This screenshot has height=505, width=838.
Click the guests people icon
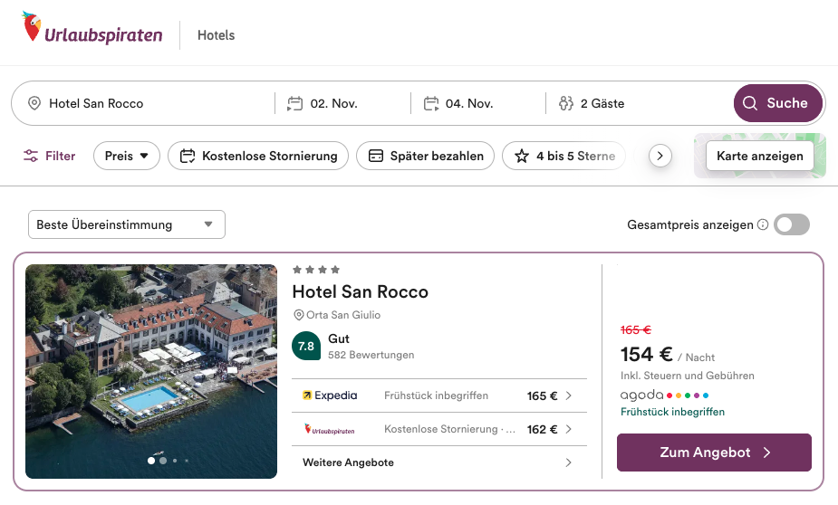566,103
